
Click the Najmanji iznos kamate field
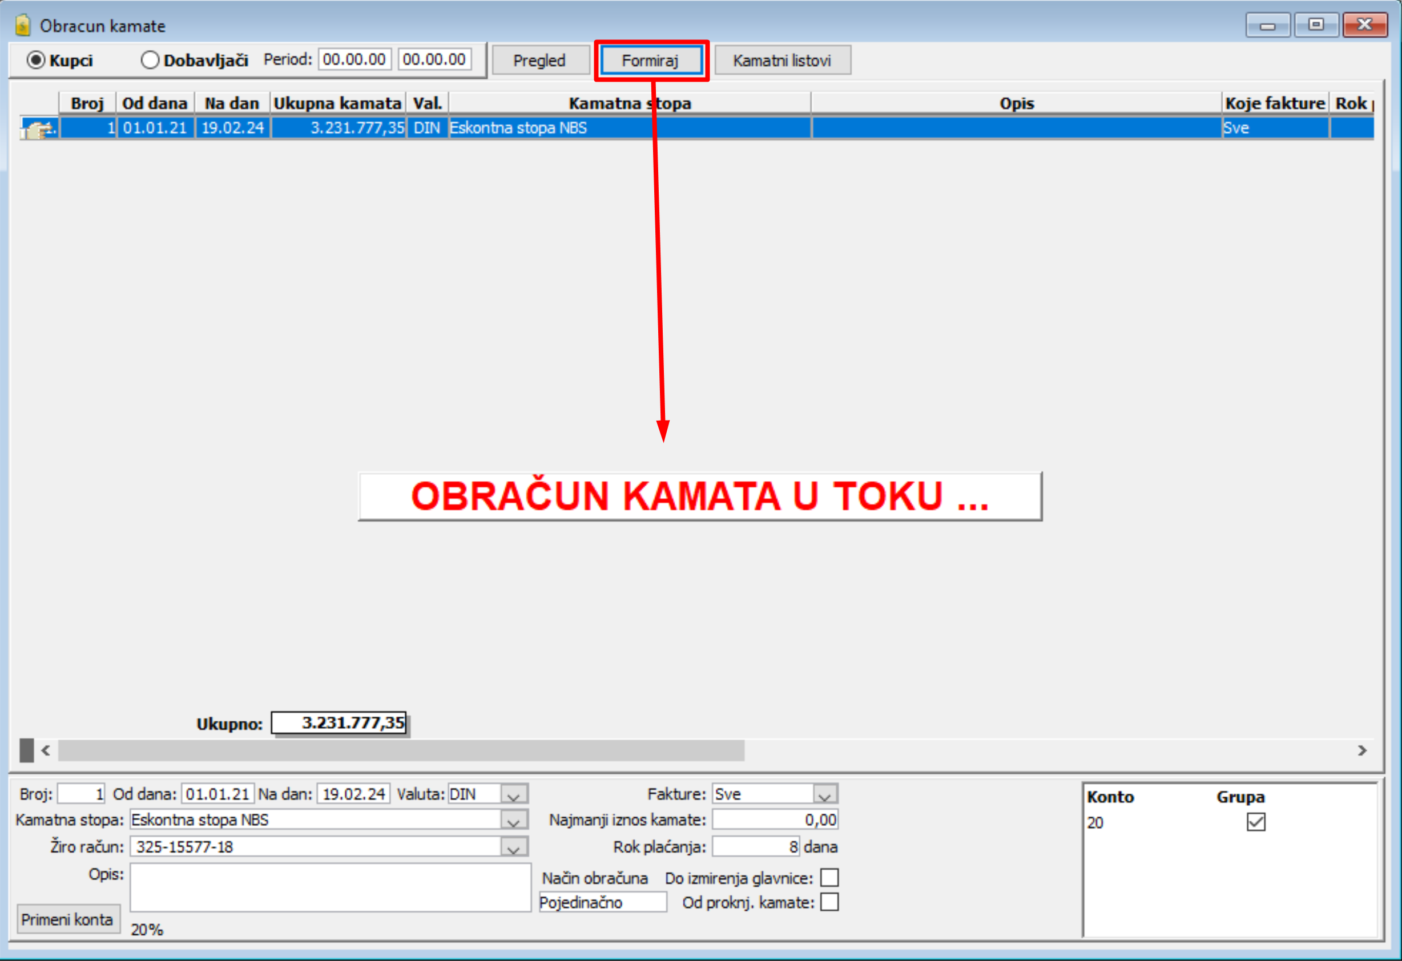click(775, 820)
